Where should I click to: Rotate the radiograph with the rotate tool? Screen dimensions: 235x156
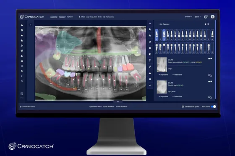click(x=150, y=42)
